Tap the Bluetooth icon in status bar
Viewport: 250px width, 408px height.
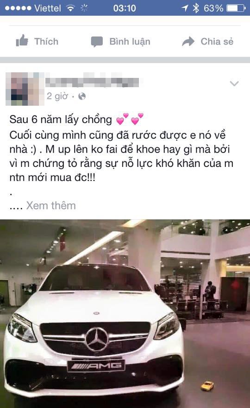click(196, 8)
